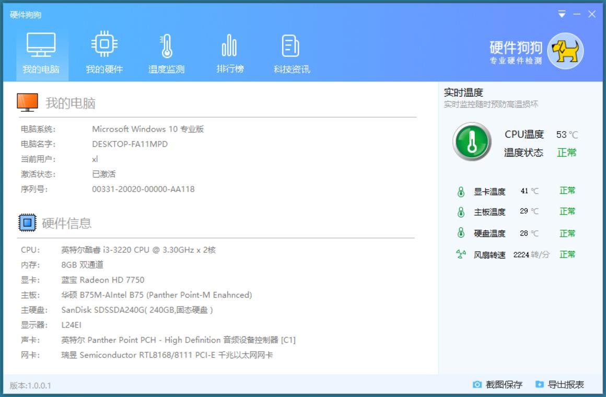Open the 我的硬件 chip icon
606x397 pixels.
(104, 45)
